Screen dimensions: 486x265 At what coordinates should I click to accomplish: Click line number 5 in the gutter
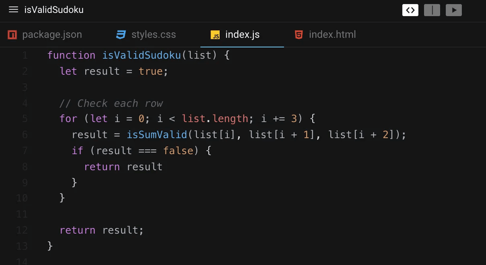pyautogui.click(x=24, y=119)
